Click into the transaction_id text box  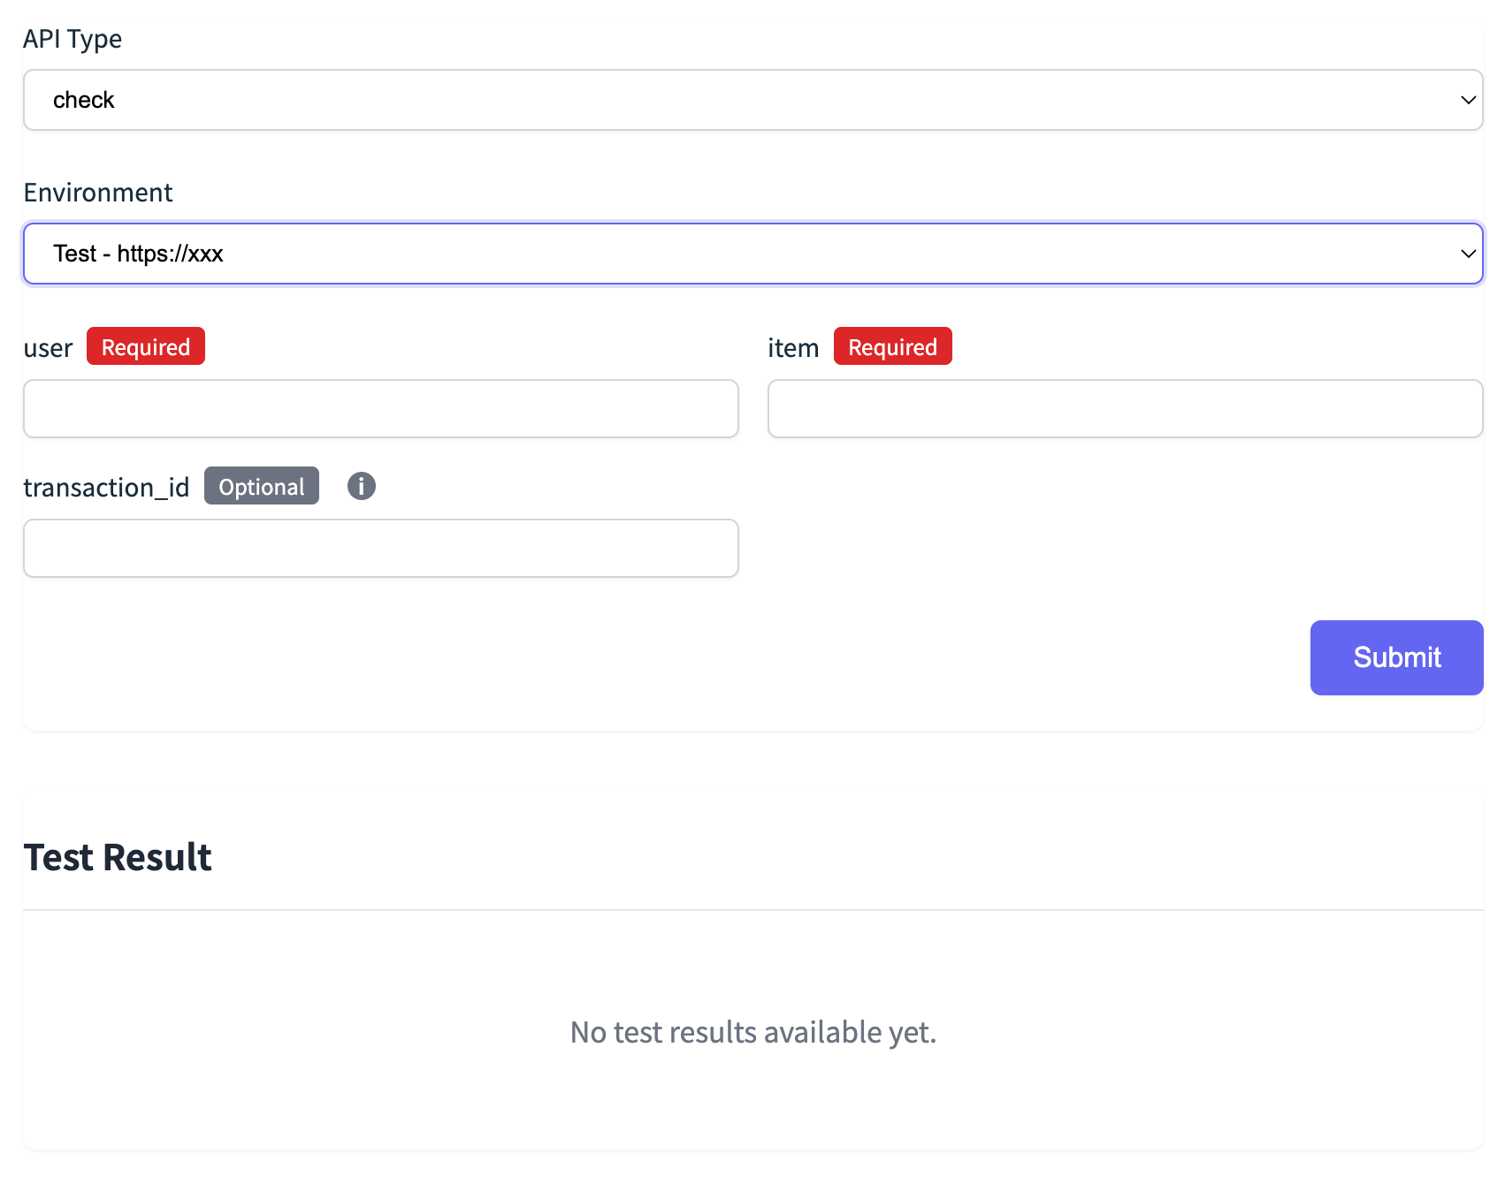click(381, 548)
